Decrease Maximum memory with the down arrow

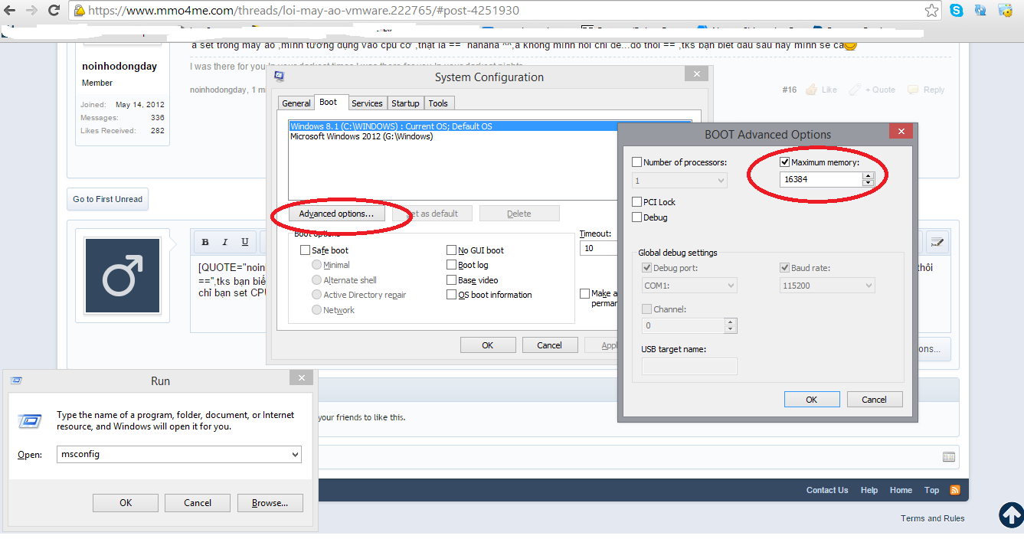point(868,183)
